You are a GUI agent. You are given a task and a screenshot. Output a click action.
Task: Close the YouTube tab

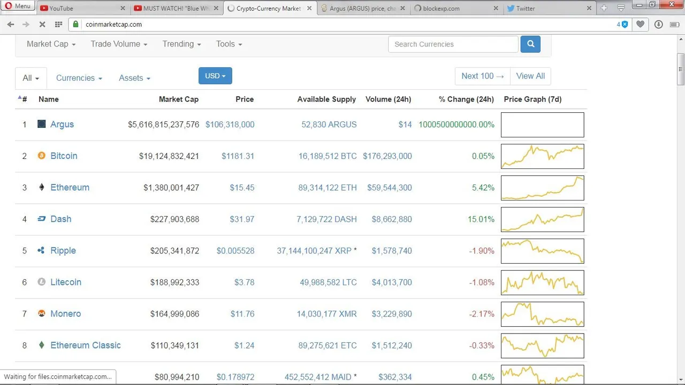[x=123, y=9]
